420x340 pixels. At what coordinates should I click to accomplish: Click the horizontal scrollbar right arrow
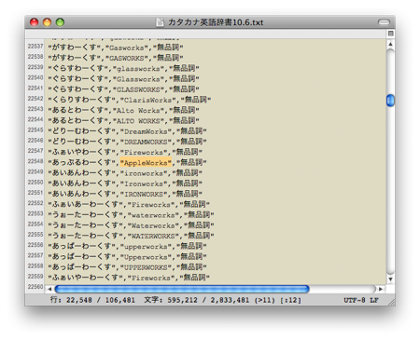coord(381,289)
